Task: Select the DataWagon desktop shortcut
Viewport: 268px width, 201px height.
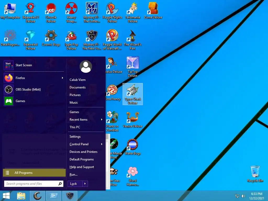Action: tap(10, 38)
